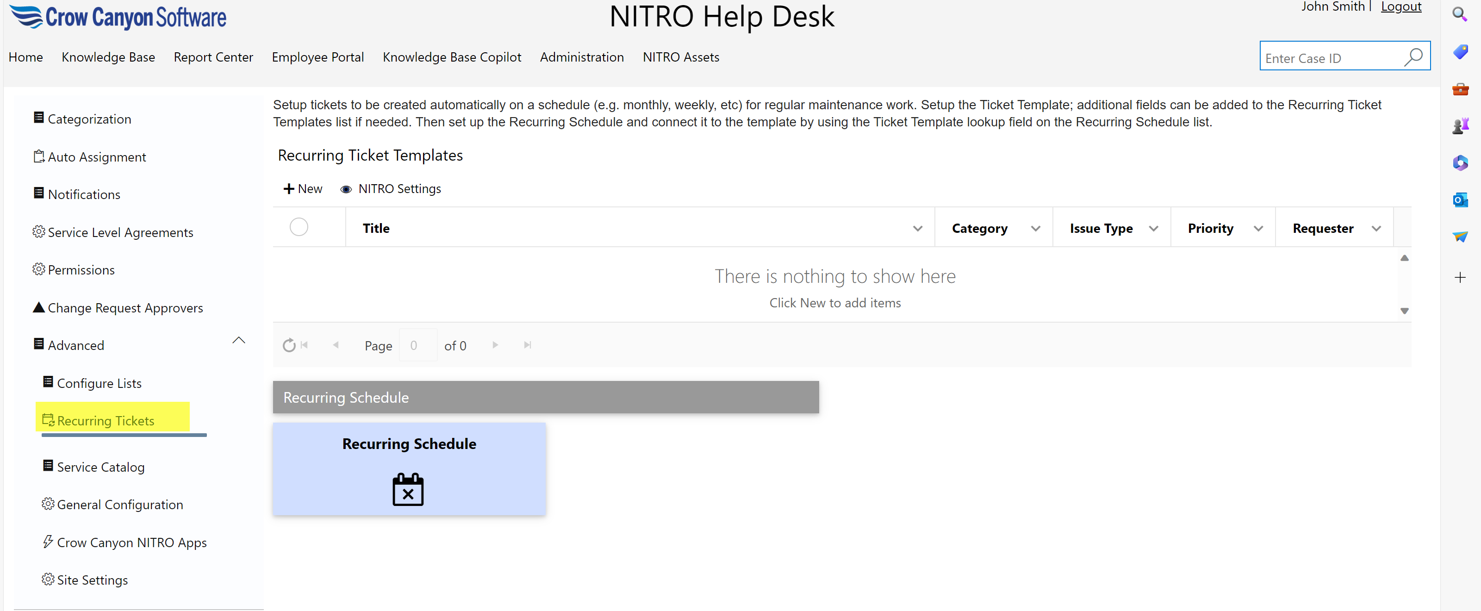
Task: Collapse the Advanced section chevron
Action: coord(239,340)
